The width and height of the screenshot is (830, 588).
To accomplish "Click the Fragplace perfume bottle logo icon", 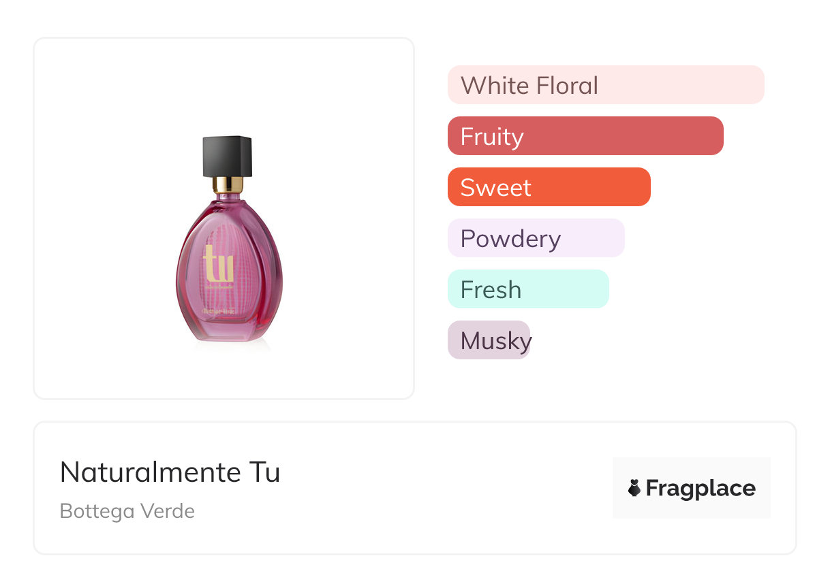I will coord(634,488).
